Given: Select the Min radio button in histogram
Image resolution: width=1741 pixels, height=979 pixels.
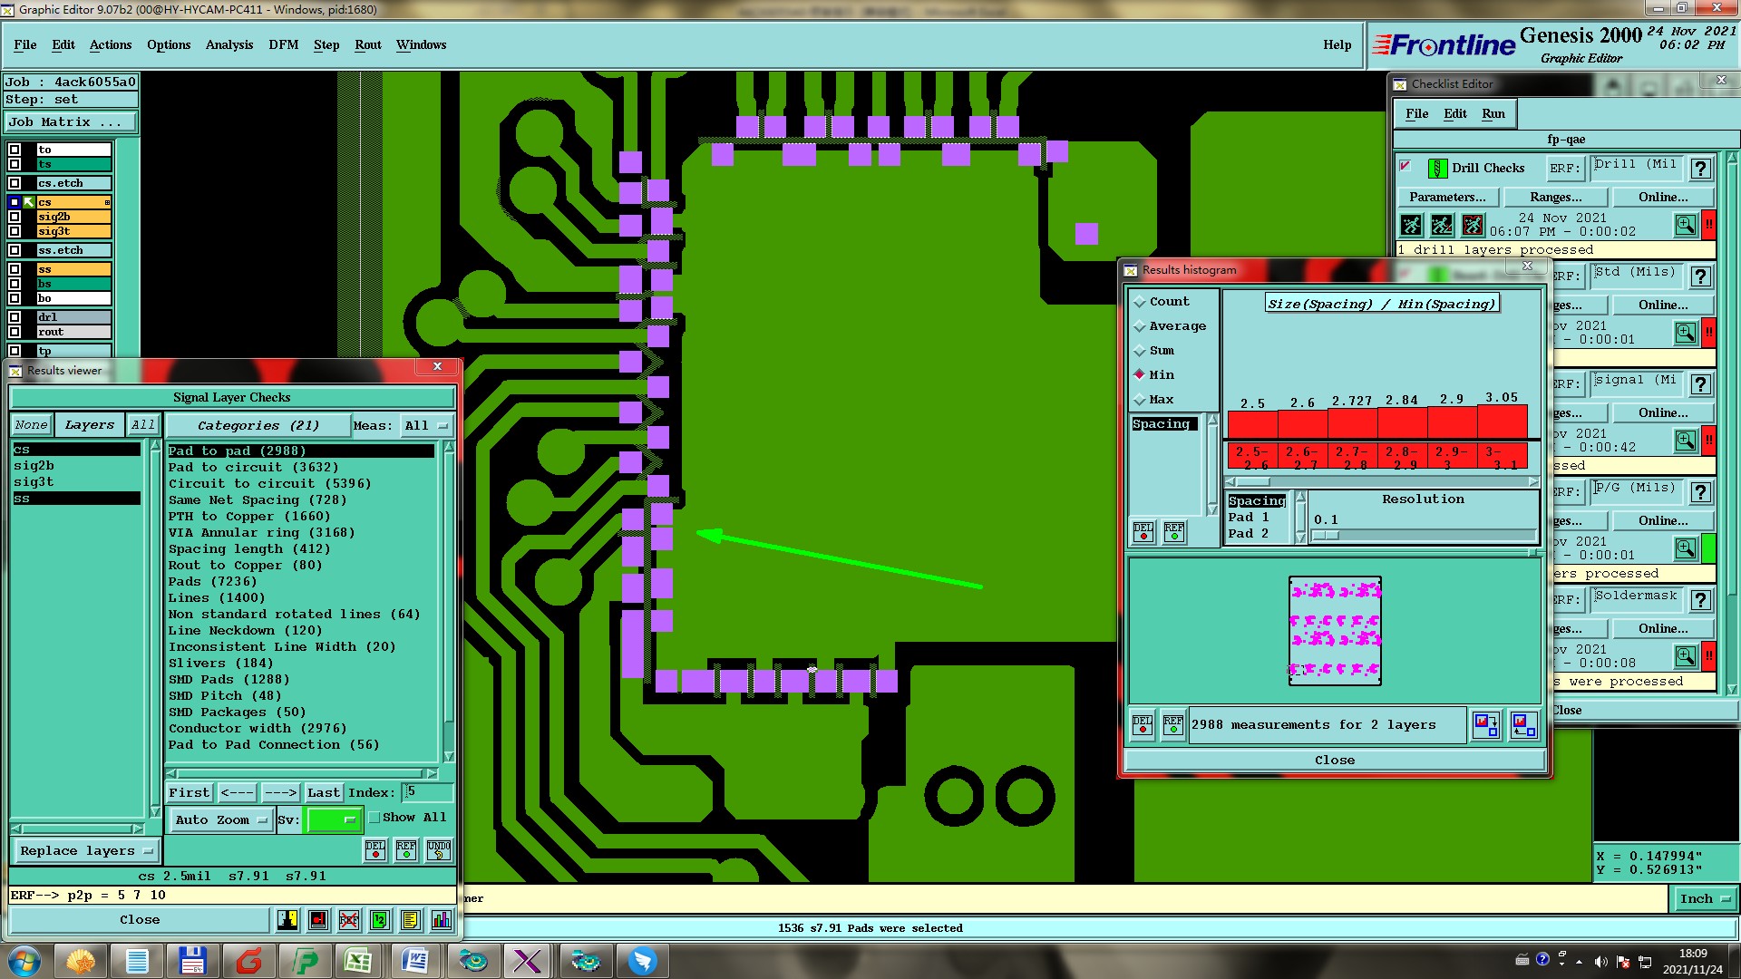Looking at the screenshot, I should click(x=1140, y=374).
